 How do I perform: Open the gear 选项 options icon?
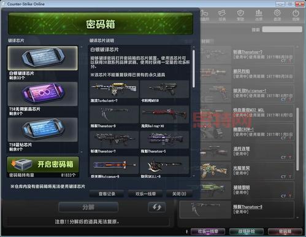(277, 15)
